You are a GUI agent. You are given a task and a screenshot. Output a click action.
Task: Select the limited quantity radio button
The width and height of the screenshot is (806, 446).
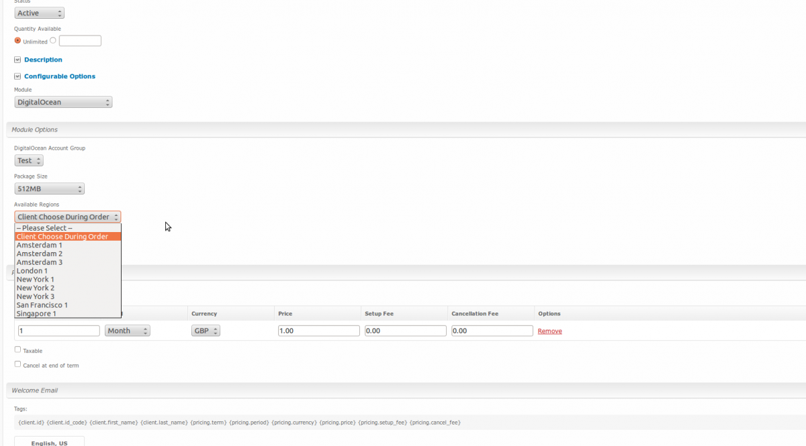tap(53, 40)
